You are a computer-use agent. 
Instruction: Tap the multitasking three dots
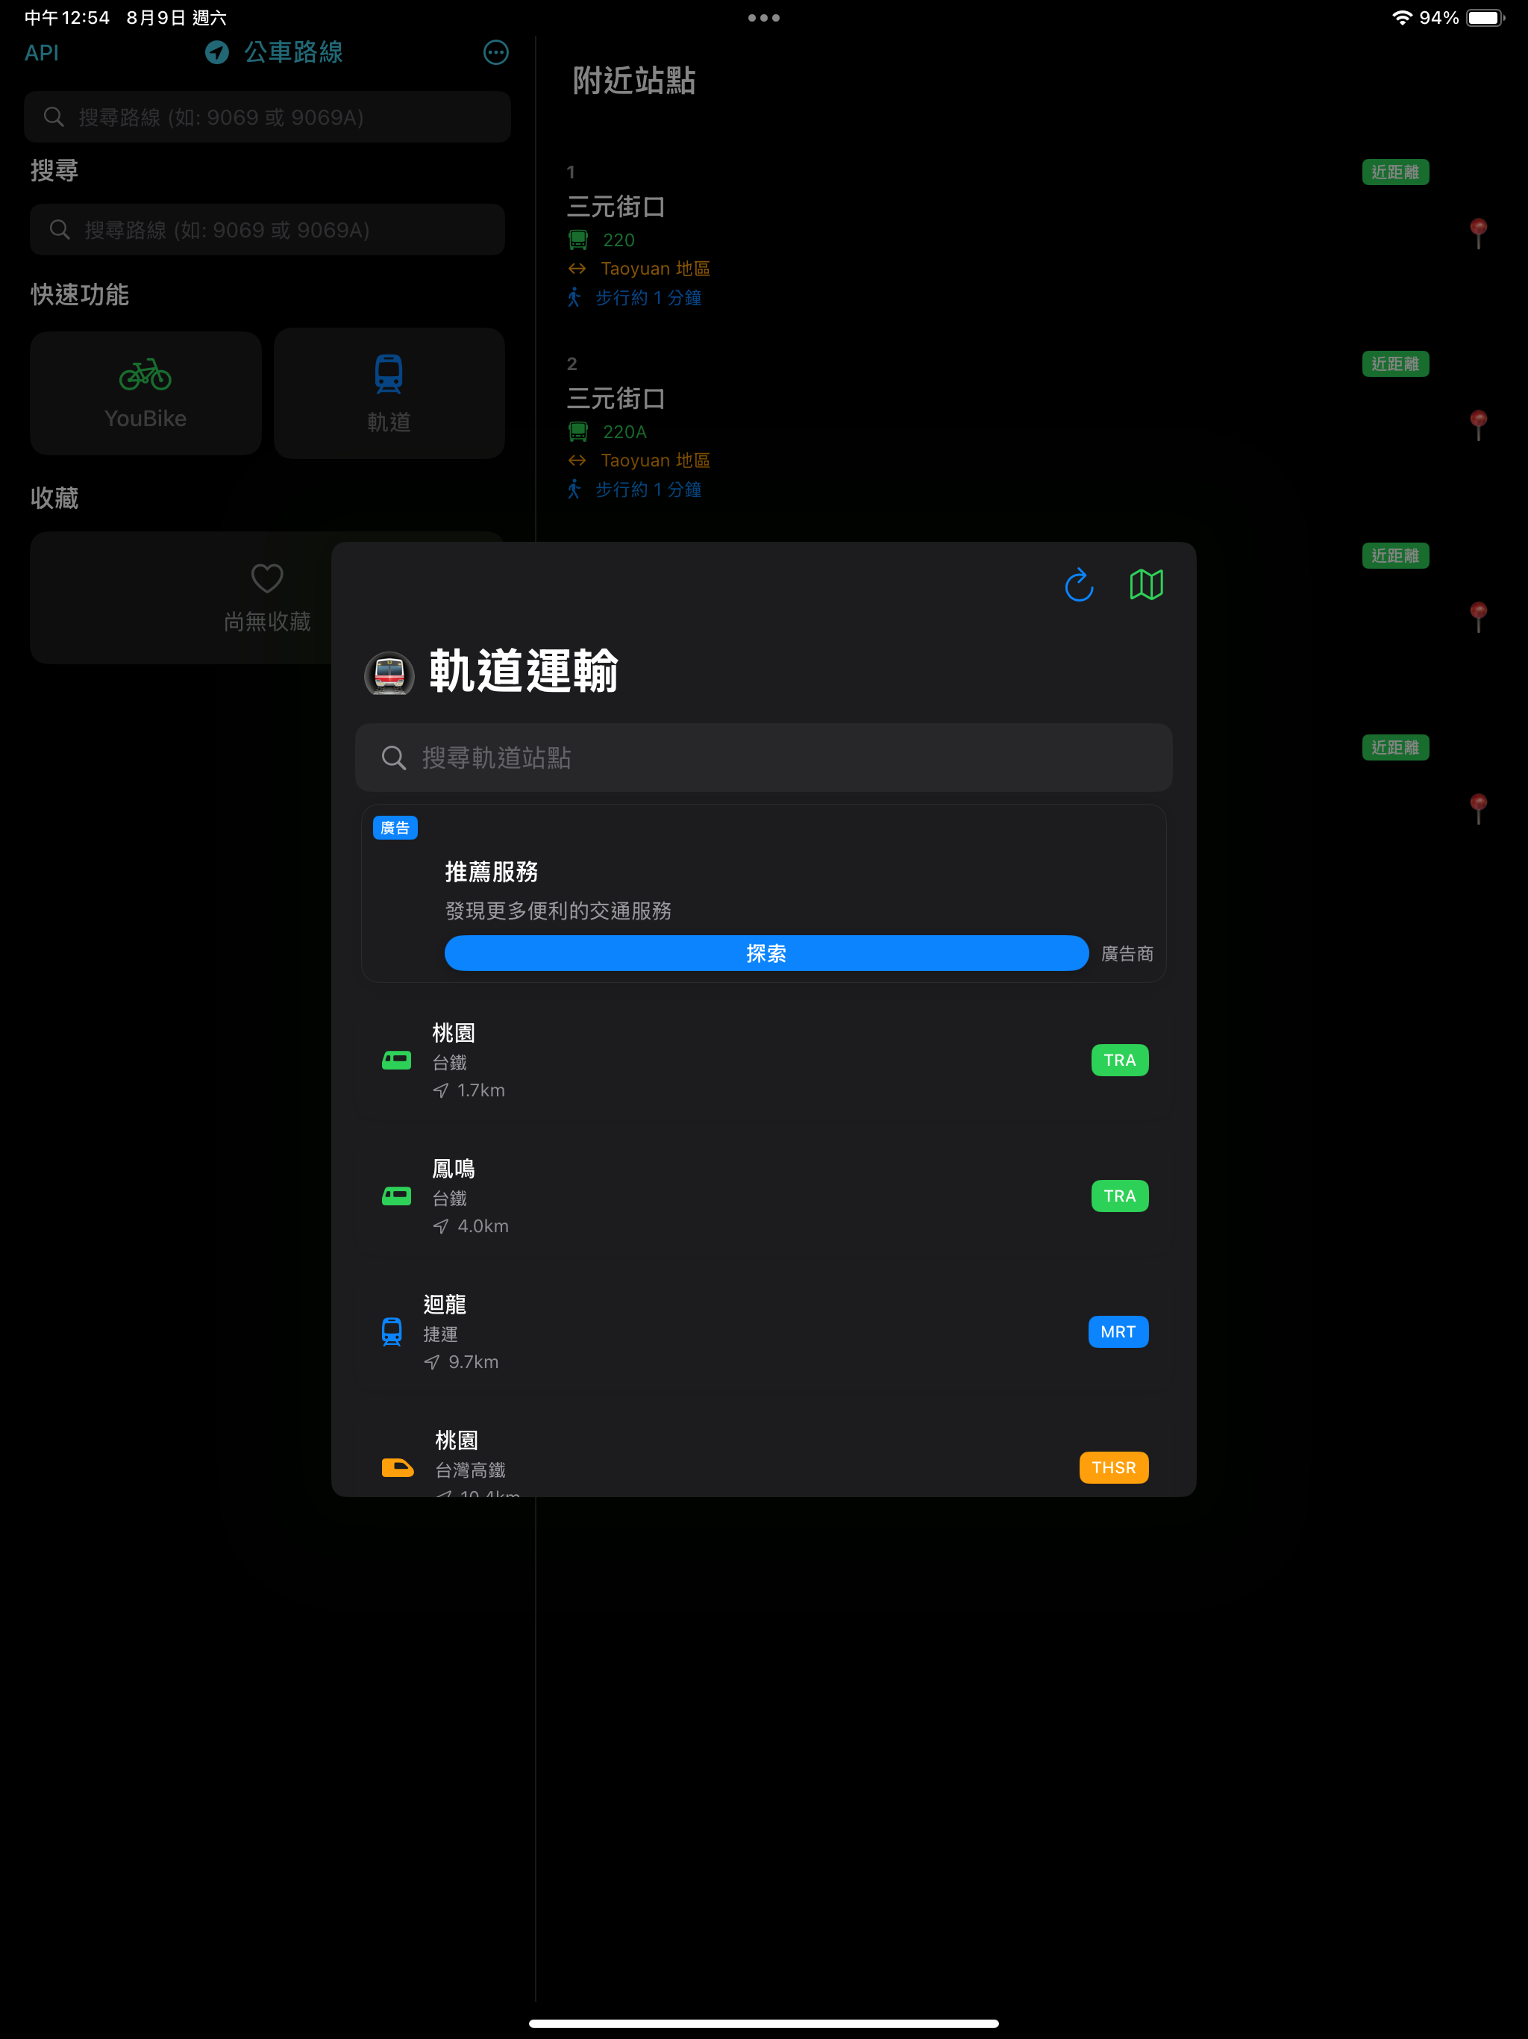[x=764, y=17]
